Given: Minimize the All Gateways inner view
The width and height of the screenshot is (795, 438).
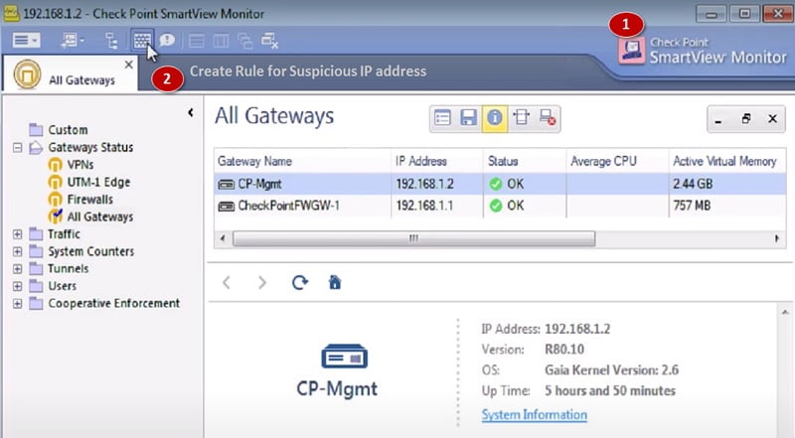Looking at the screenshot, I should (718, 119).
